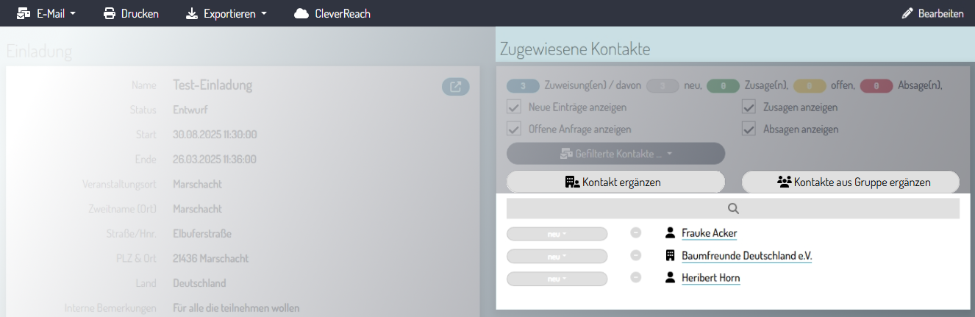Click the Zugewiesene Kontakte heading
Image resolution: width=975 pixels, height=317 pixels.
click(575, 49)
